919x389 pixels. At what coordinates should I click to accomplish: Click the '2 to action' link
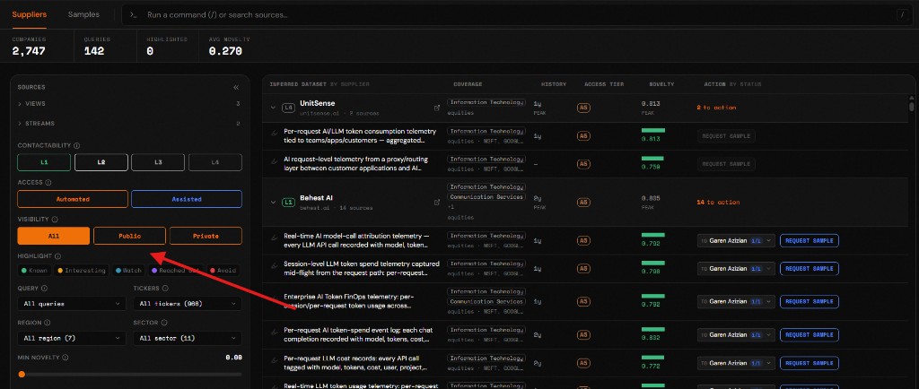[716, 108]
